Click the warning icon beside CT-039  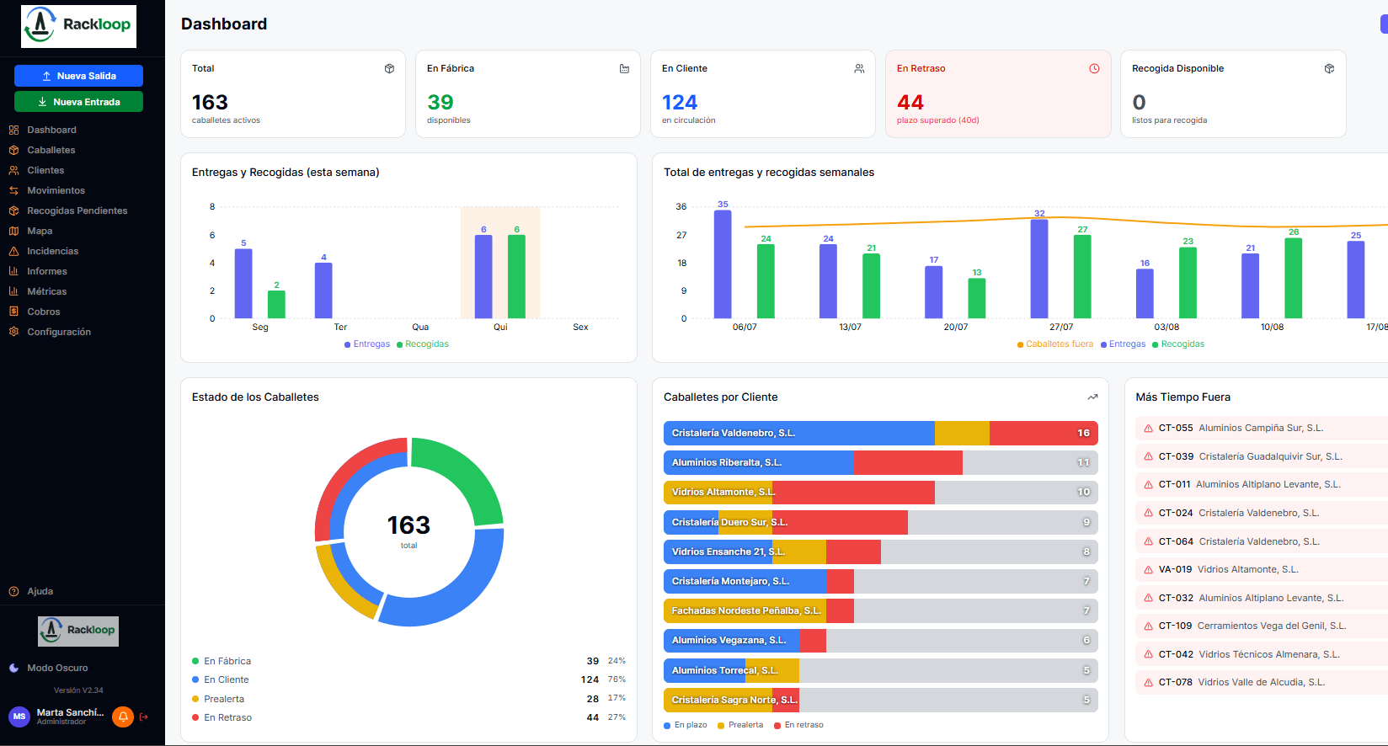pyautogui.click(x=1148, y=456)
